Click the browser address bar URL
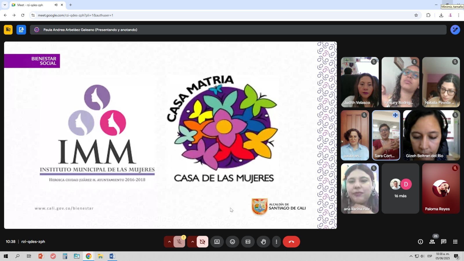 coord(75,15)
